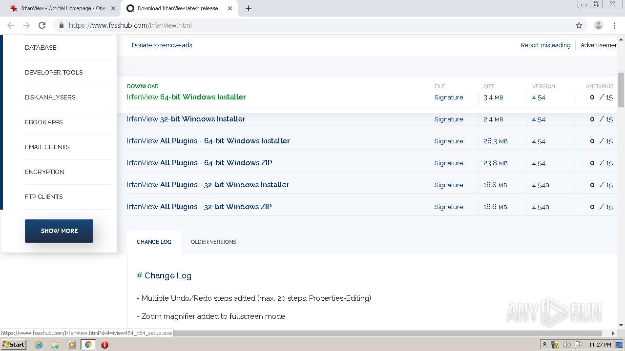This screenshot has height=351, width=625.
Task: Open Signature for All Plugins 64-bit Installer
Action: (x=449, y=141)
